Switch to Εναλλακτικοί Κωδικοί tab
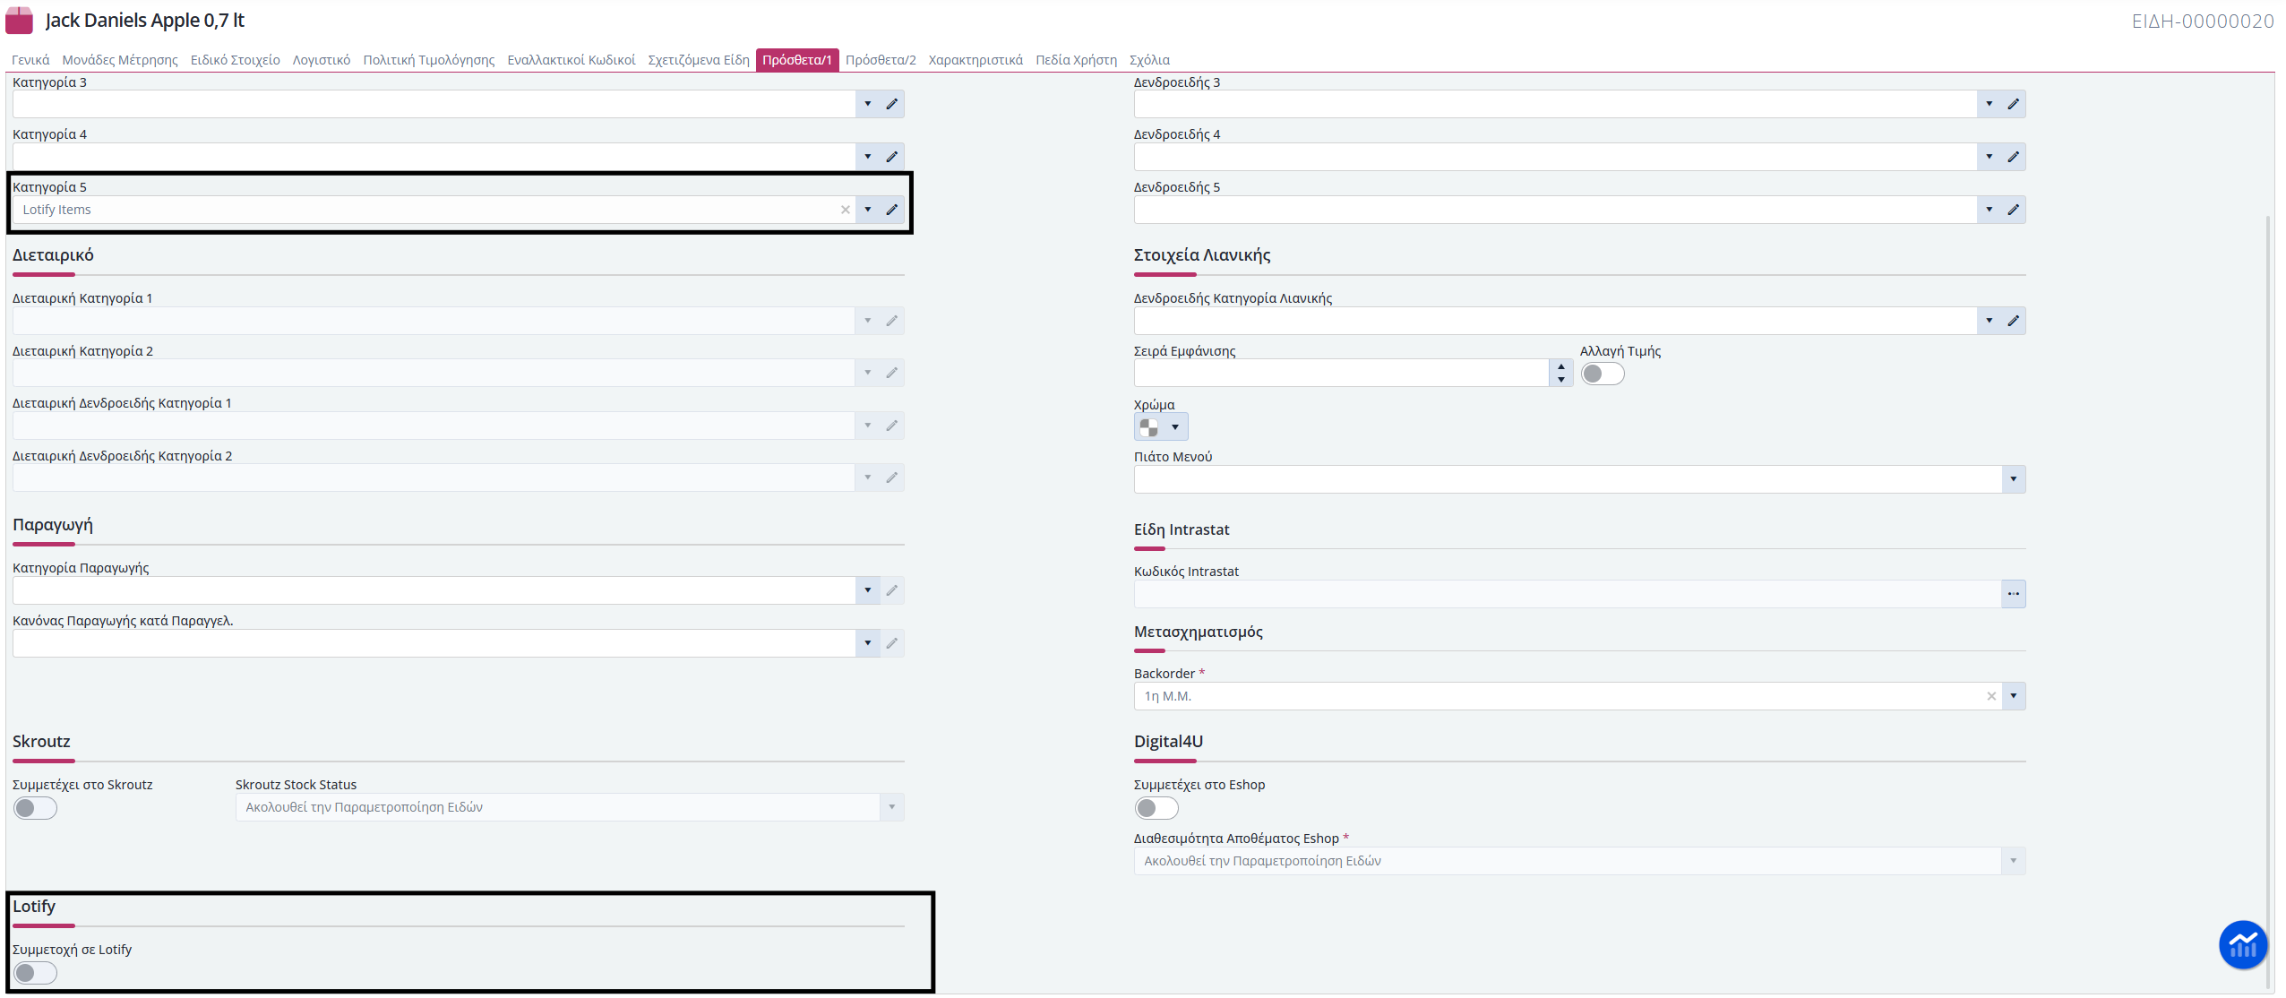The width and height of the screenshot is (2286, 998). pos(571,60)
